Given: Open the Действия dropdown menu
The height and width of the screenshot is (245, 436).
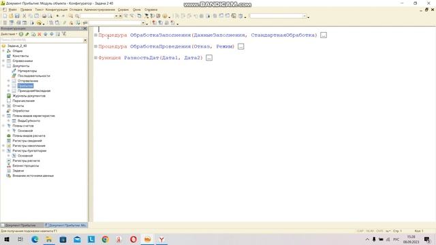Looking at the screenshot, I should point(9,34).
